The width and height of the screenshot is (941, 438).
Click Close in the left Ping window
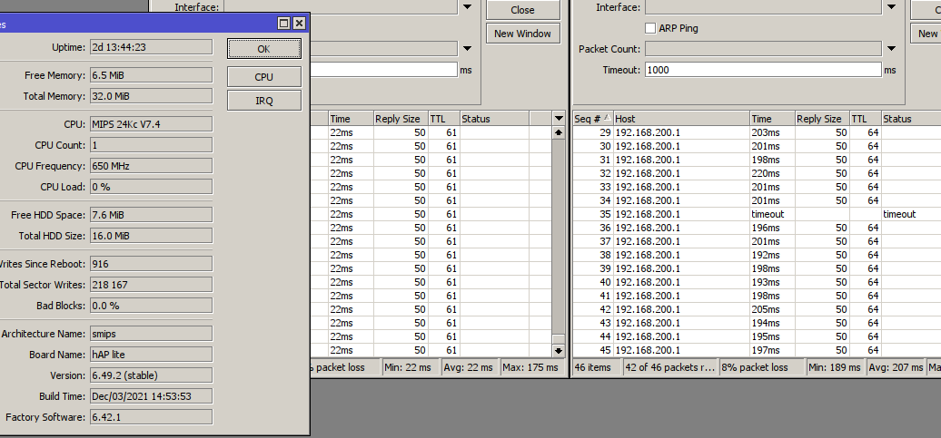pos(522,10)
